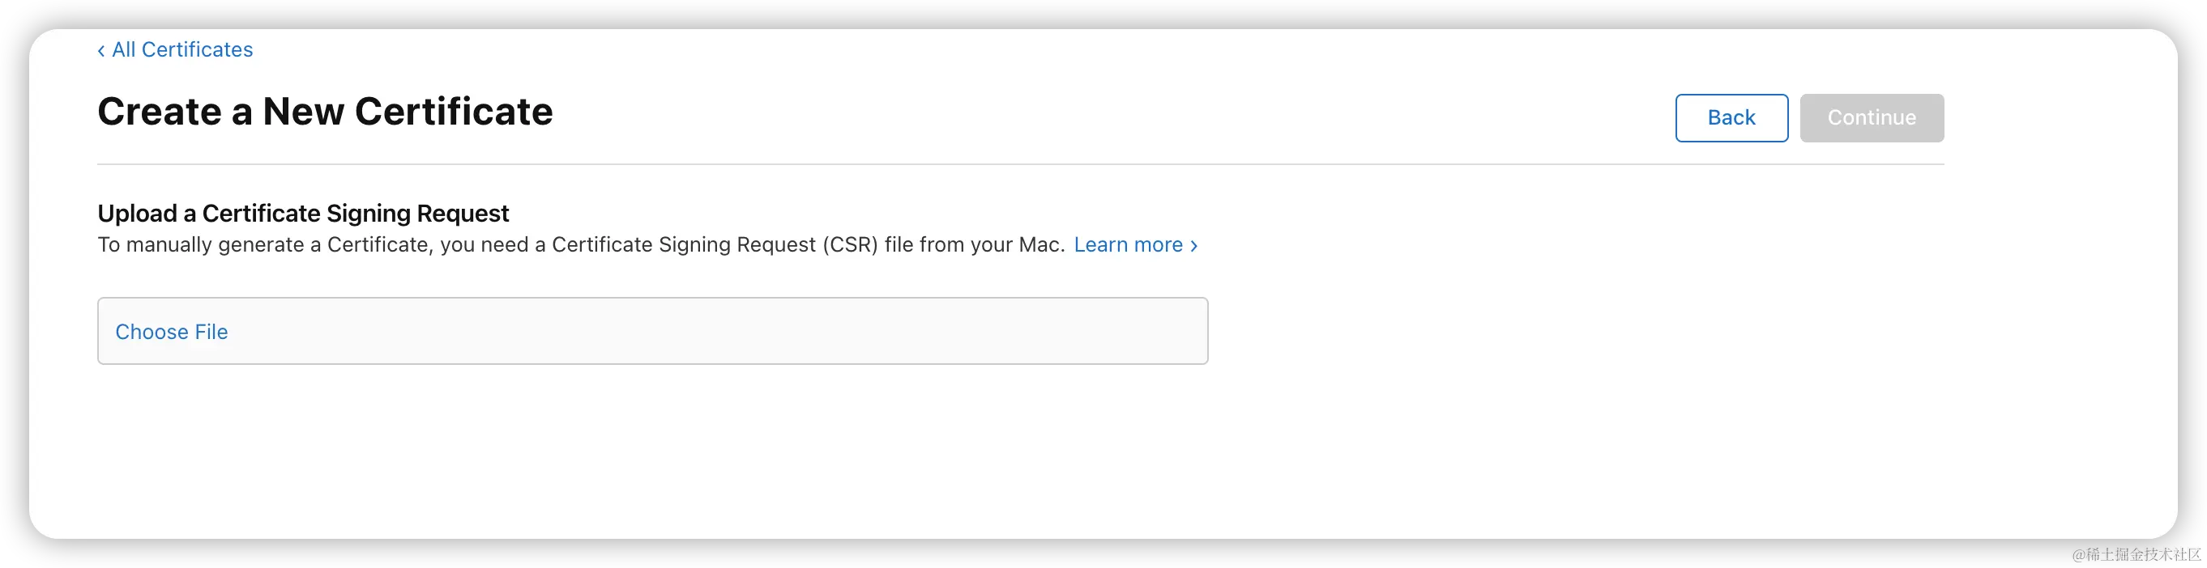This screenshot has width=2207, height=568.
Task: Select the blue Choose File text
Action: [x=171, y=332]
